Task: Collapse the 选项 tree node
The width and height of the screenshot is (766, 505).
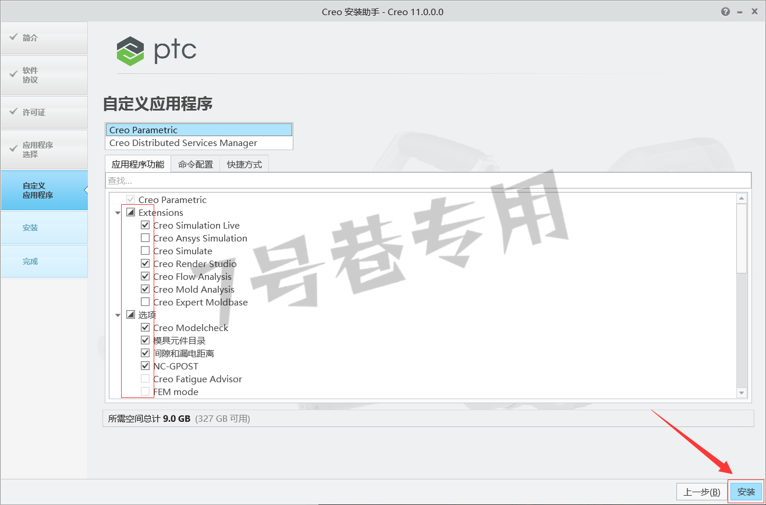Action: (118, 315)
